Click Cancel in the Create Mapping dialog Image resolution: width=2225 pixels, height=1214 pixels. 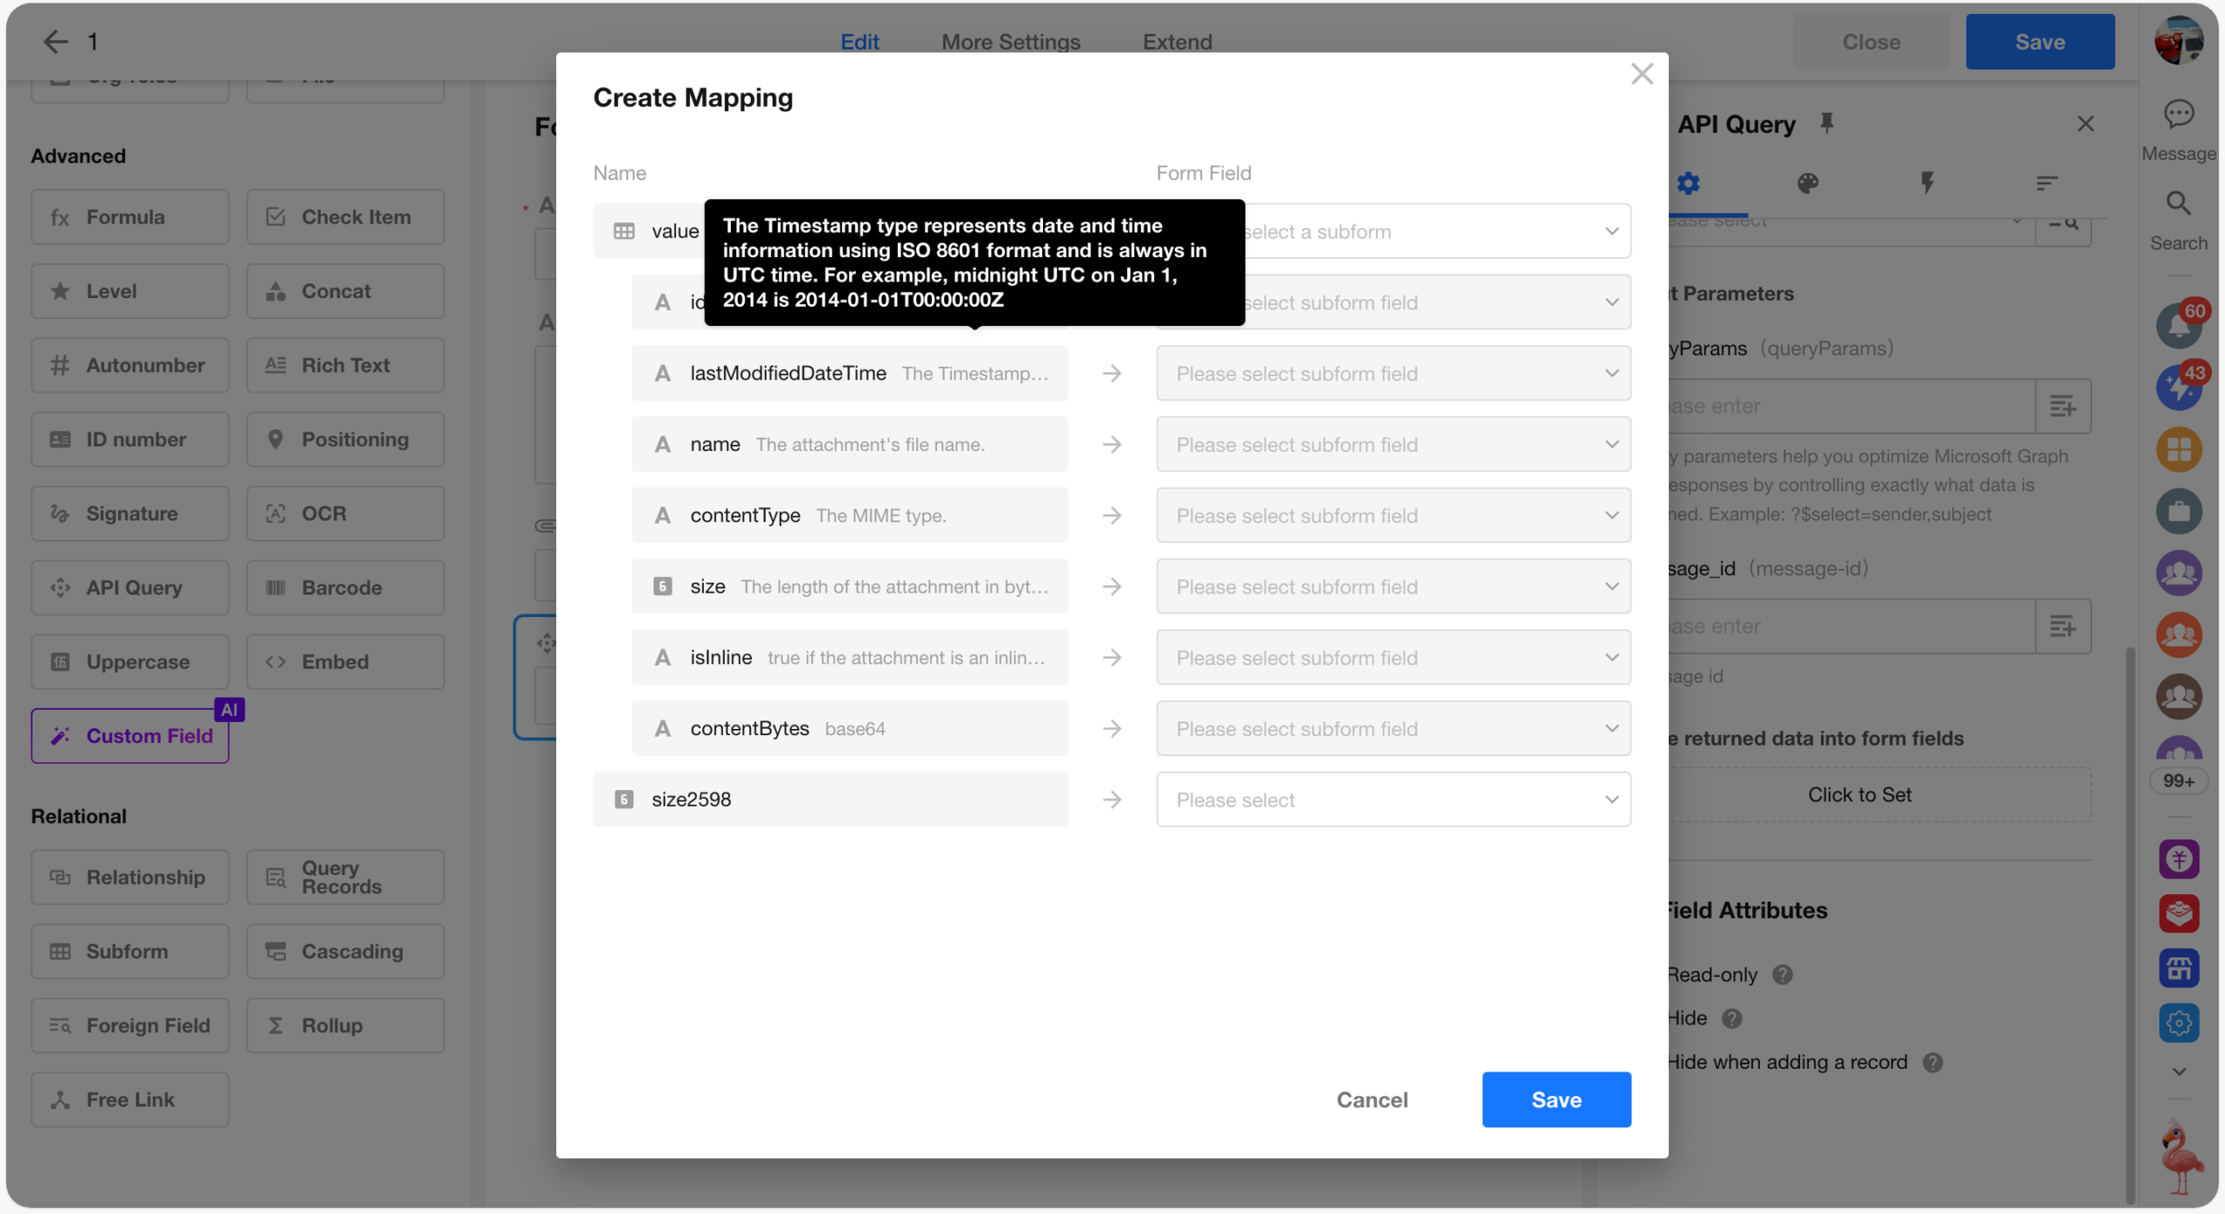[x=1371, y=1100]
